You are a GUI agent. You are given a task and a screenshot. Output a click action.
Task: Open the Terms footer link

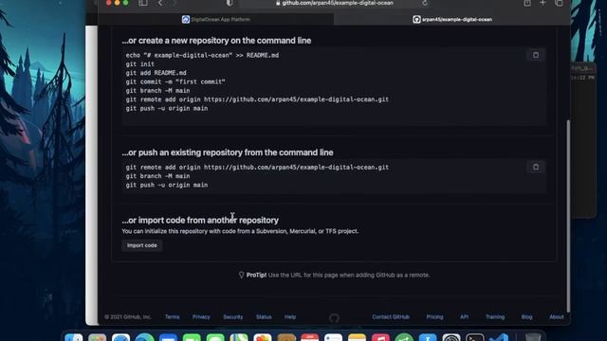(173, 316)
